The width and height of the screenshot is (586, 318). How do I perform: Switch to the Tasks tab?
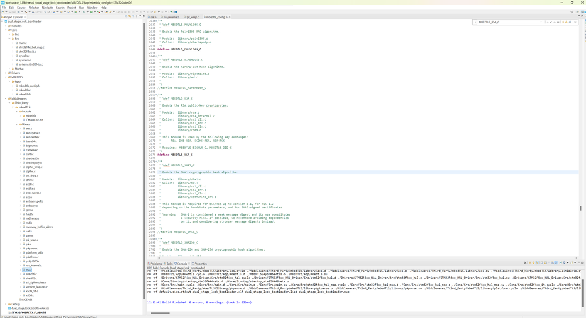(168, 264)
